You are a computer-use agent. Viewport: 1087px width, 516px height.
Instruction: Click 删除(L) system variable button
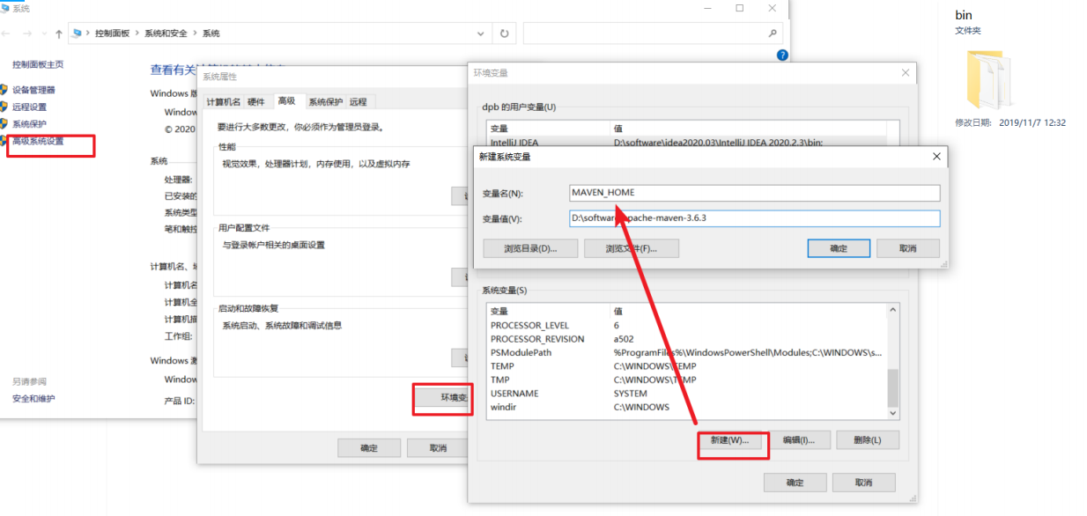point(868,439)
